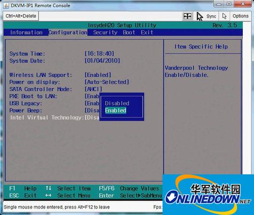Click the Ctrl+Alt+Delete button
254x215 pixels.
pos(21,16)
